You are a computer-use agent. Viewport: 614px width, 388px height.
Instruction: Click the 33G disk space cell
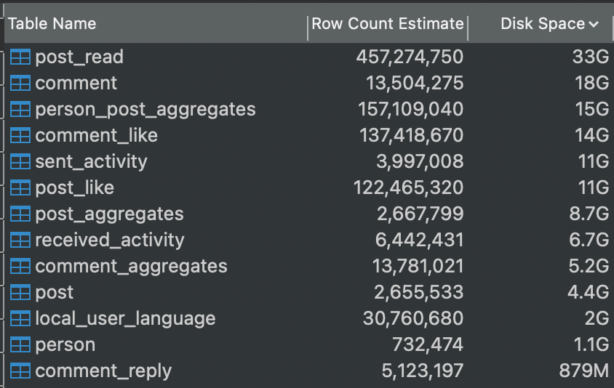pos(591,57)
